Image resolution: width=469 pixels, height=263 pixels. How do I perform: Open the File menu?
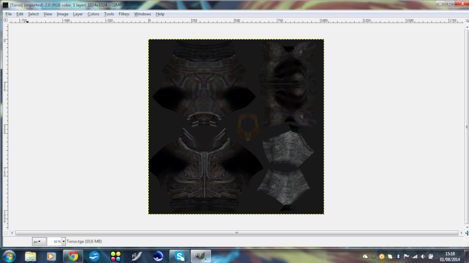(9, 14)
